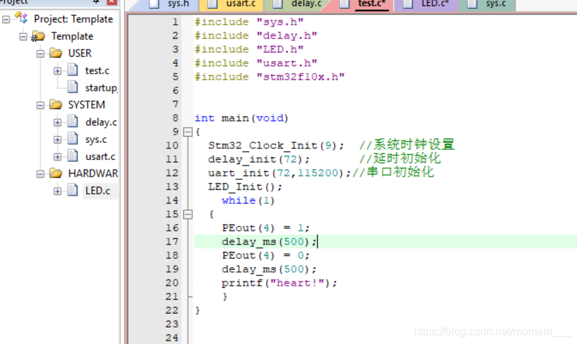Select the LED.c file icon in tree

click(x=73, y=190)
